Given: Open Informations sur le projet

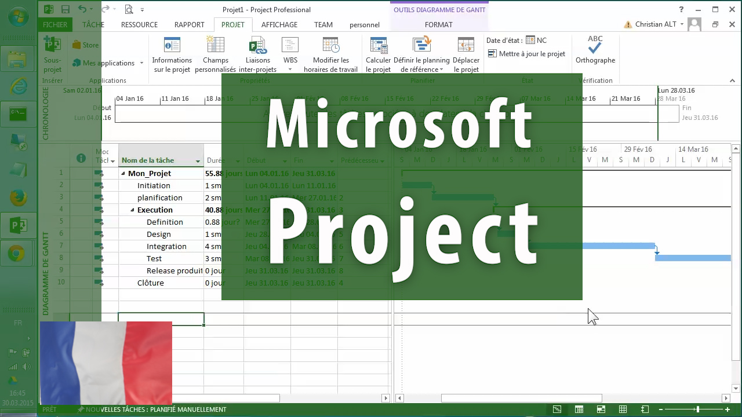Looking at the screenshot, I should coord(172,54).
